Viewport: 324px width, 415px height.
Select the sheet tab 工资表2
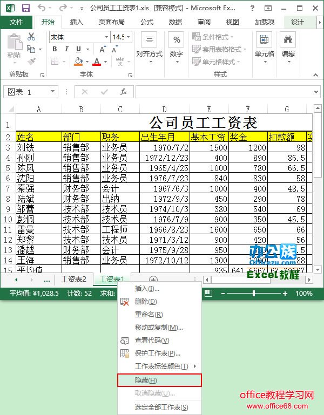74,279
